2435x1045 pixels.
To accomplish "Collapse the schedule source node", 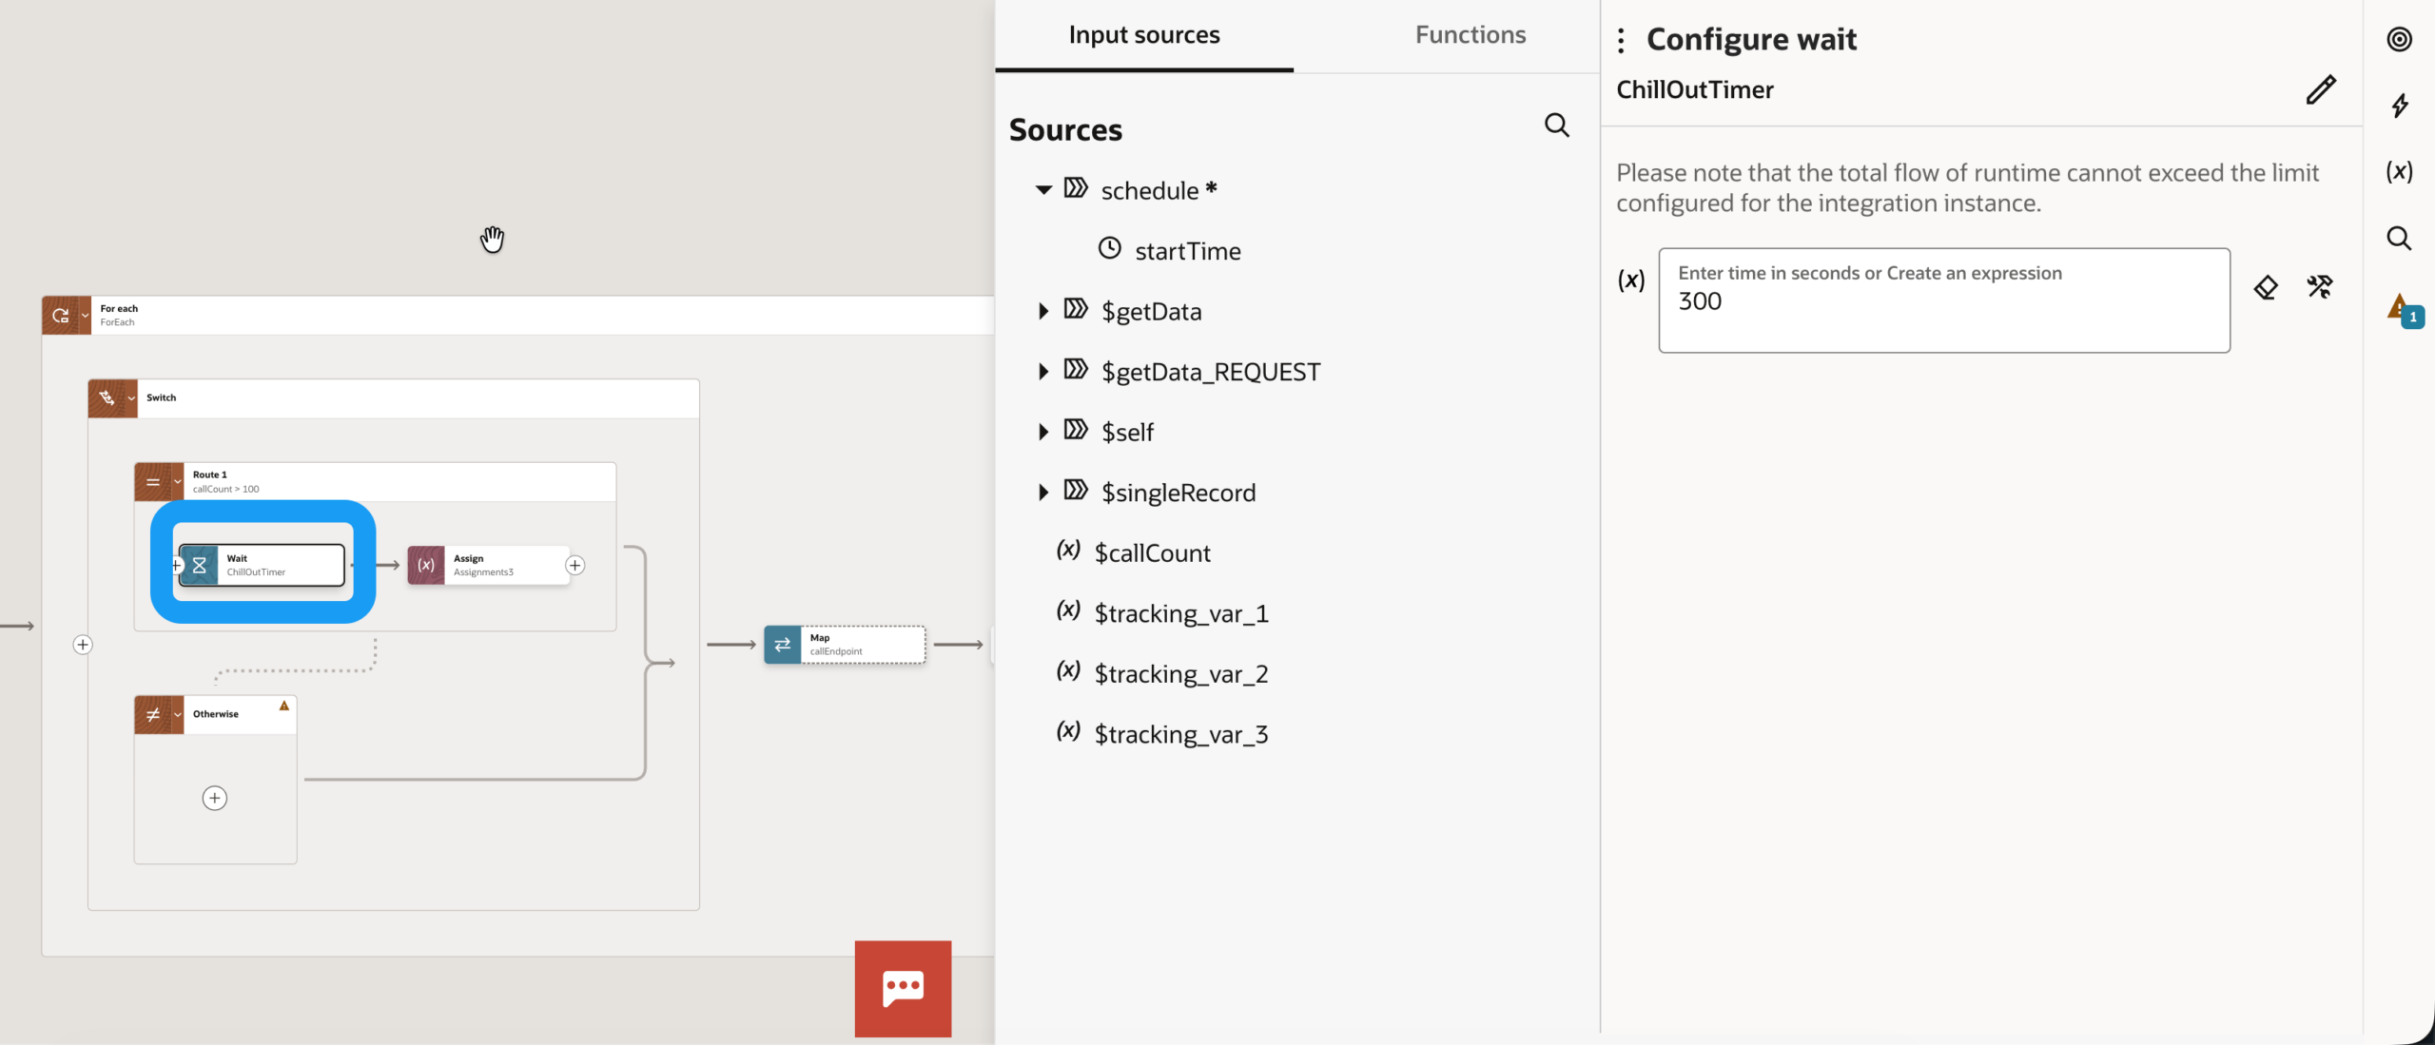I will click(x=1043, y=190).
